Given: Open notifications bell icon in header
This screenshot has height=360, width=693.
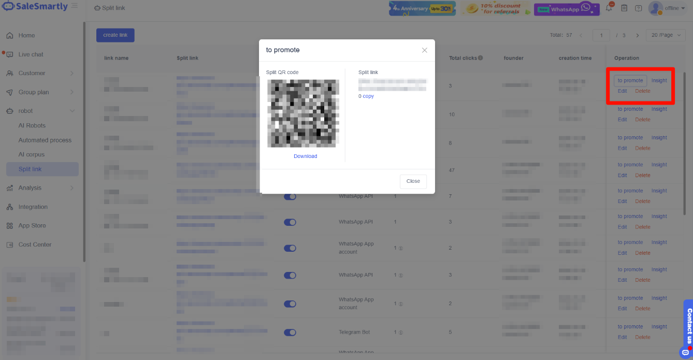Looking at the screenshot, I should [x=610, y=8].
